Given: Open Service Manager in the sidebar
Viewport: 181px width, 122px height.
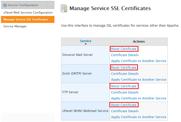Looking at the screenshot, I should tap(15, 26).
